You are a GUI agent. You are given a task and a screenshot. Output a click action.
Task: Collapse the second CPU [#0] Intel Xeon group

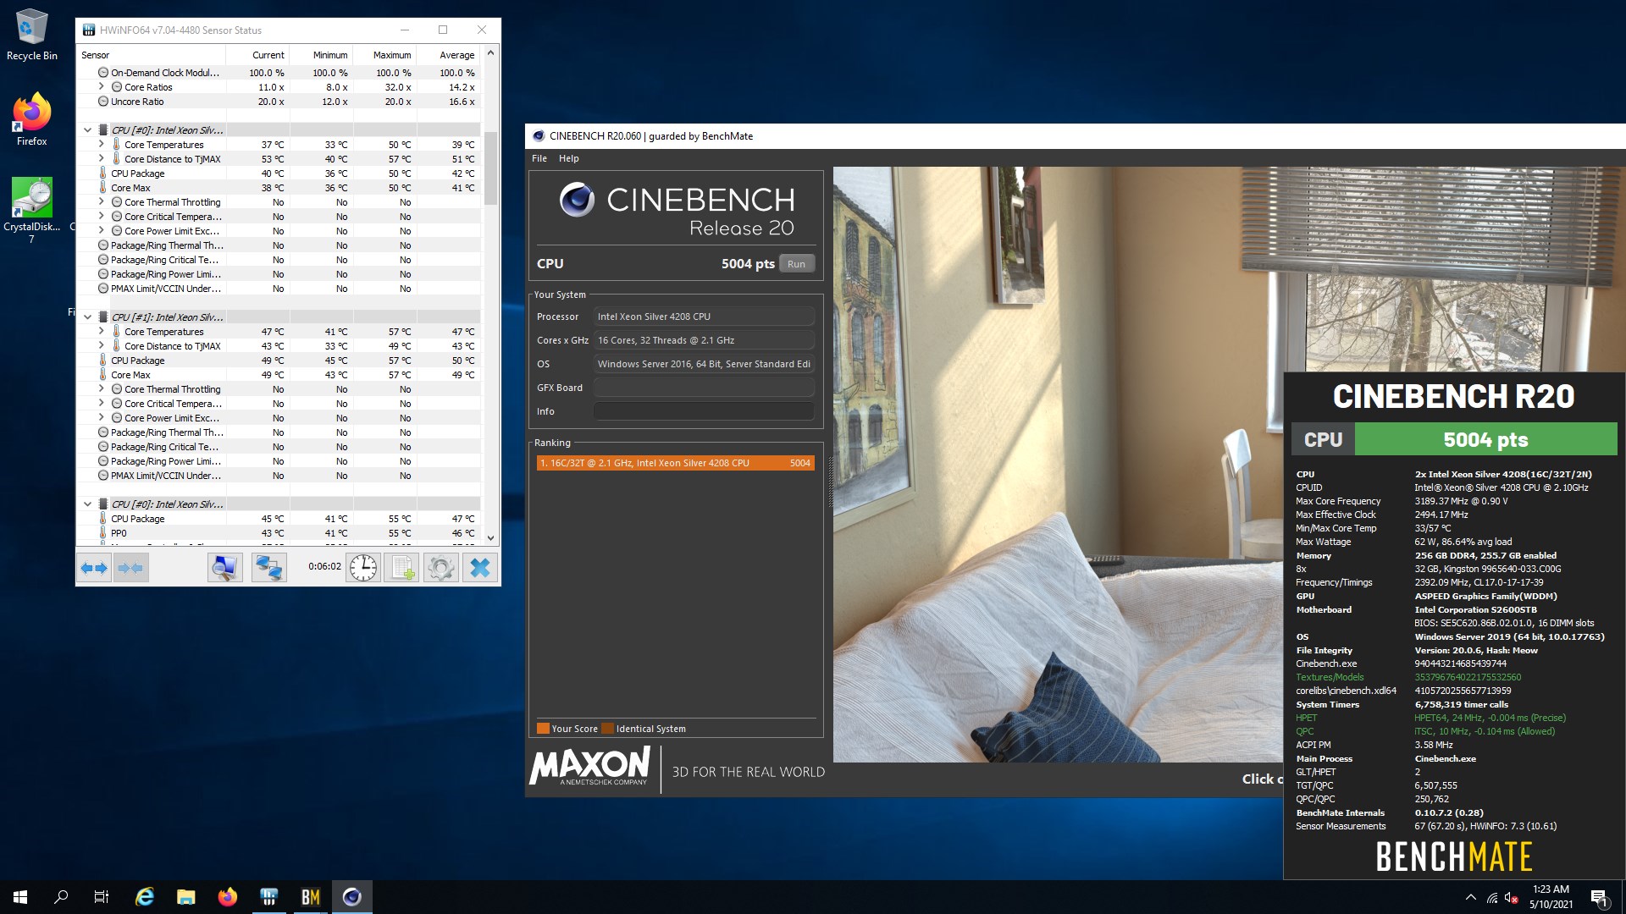(87, 504)
